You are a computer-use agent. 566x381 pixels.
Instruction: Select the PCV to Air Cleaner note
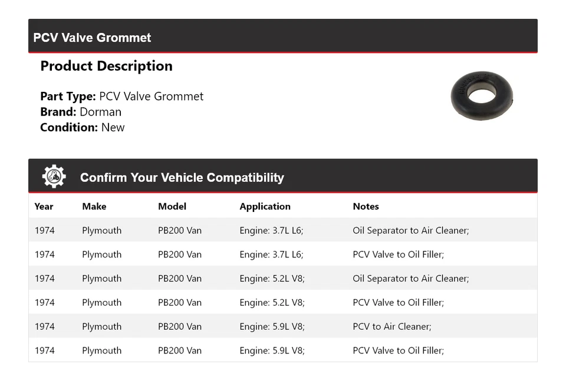[392, 326]
